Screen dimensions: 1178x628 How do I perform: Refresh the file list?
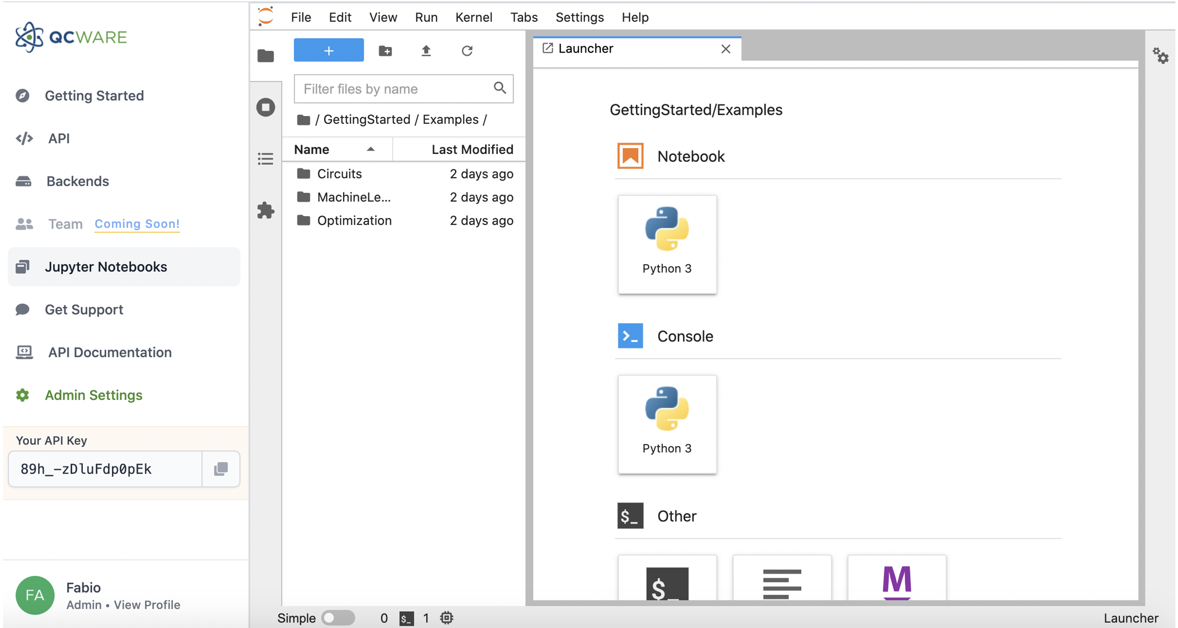(466, 51)
